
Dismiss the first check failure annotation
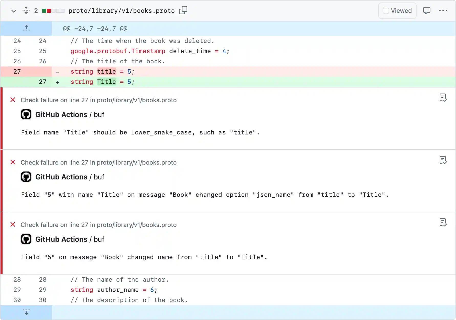pyautogui.click(x=443, y=98)
